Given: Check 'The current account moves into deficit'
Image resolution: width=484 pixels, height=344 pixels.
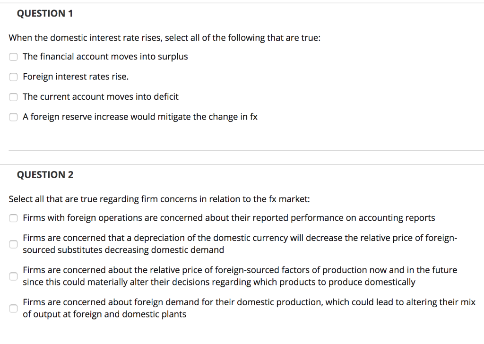Looking at the screenshot, I should (x=13, y=97).
